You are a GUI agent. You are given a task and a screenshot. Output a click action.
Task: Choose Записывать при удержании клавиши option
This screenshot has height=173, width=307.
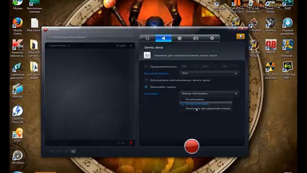(x=206, y=109)
